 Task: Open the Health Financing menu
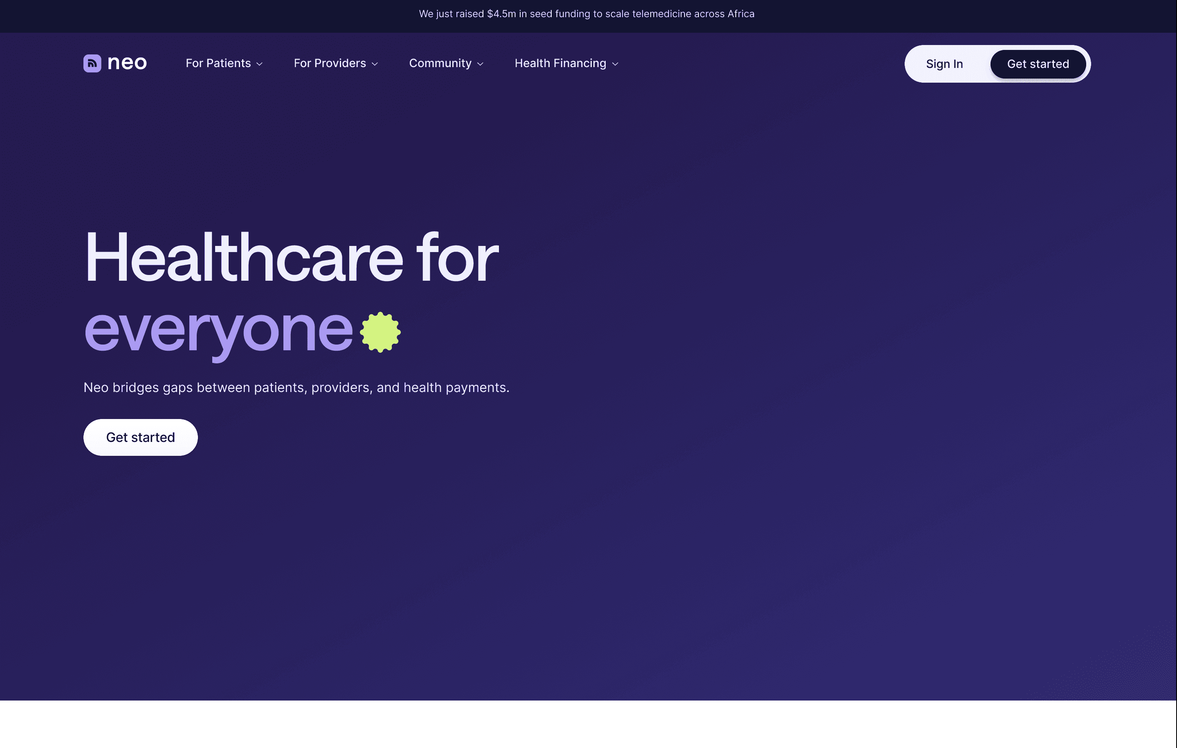(x=560, y=63)
